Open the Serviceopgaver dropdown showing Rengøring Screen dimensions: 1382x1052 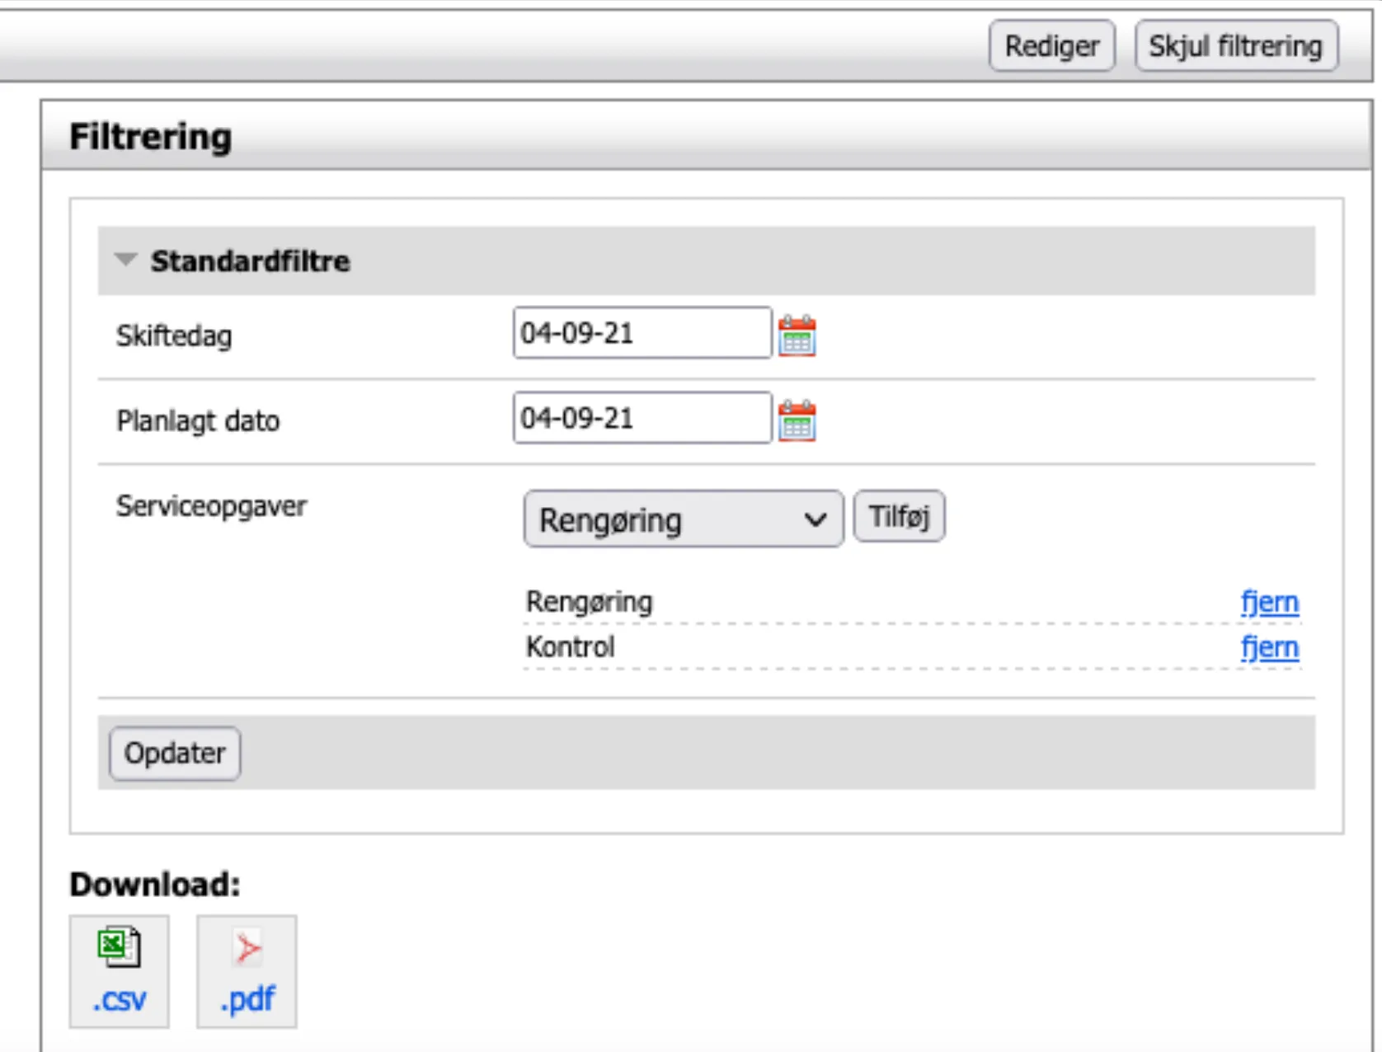click(x=683, y=519)
